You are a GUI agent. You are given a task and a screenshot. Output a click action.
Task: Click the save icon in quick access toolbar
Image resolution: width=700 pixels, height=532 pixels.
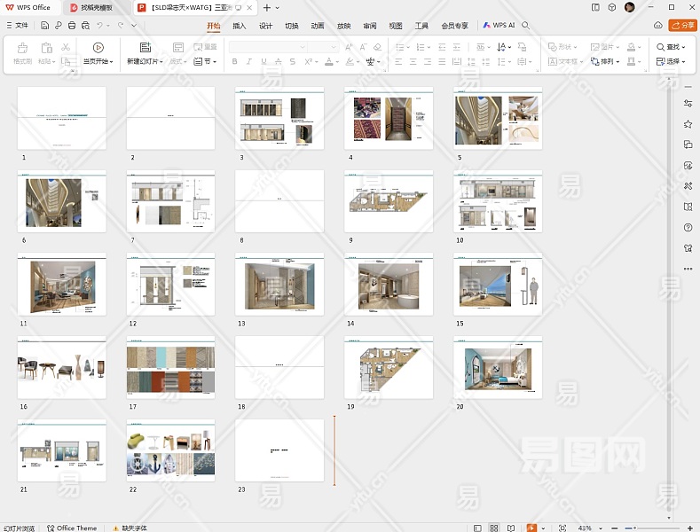point(45,26)
